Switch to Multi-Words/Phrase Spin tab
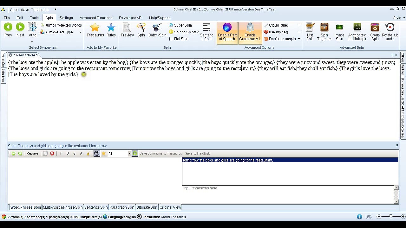 tap(63, 207)
